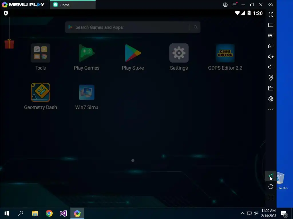The image size is (293, 219).
Task: Decrease volume with sidebar speaker minus
Action: (x=271, y=67)
